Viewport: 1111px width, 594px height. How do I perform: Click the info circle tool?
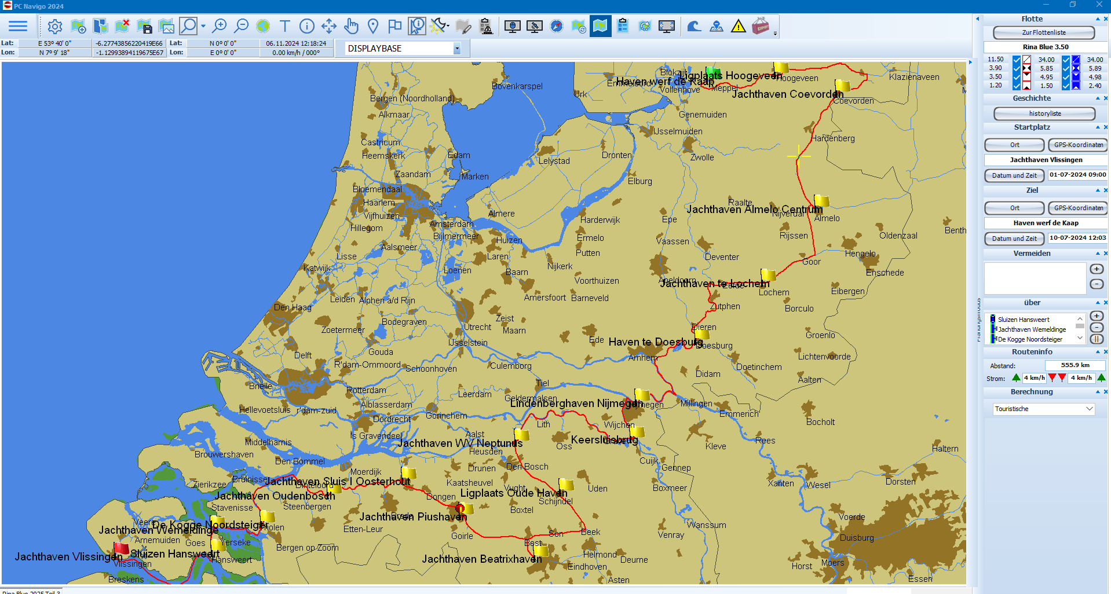[x=307, y=26]
